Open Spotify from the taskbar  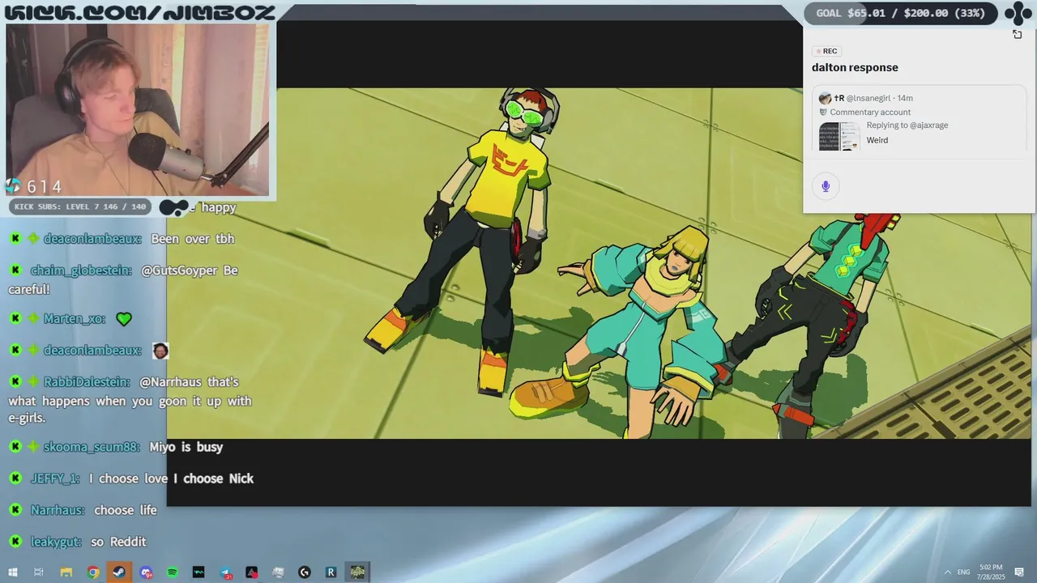173,572
